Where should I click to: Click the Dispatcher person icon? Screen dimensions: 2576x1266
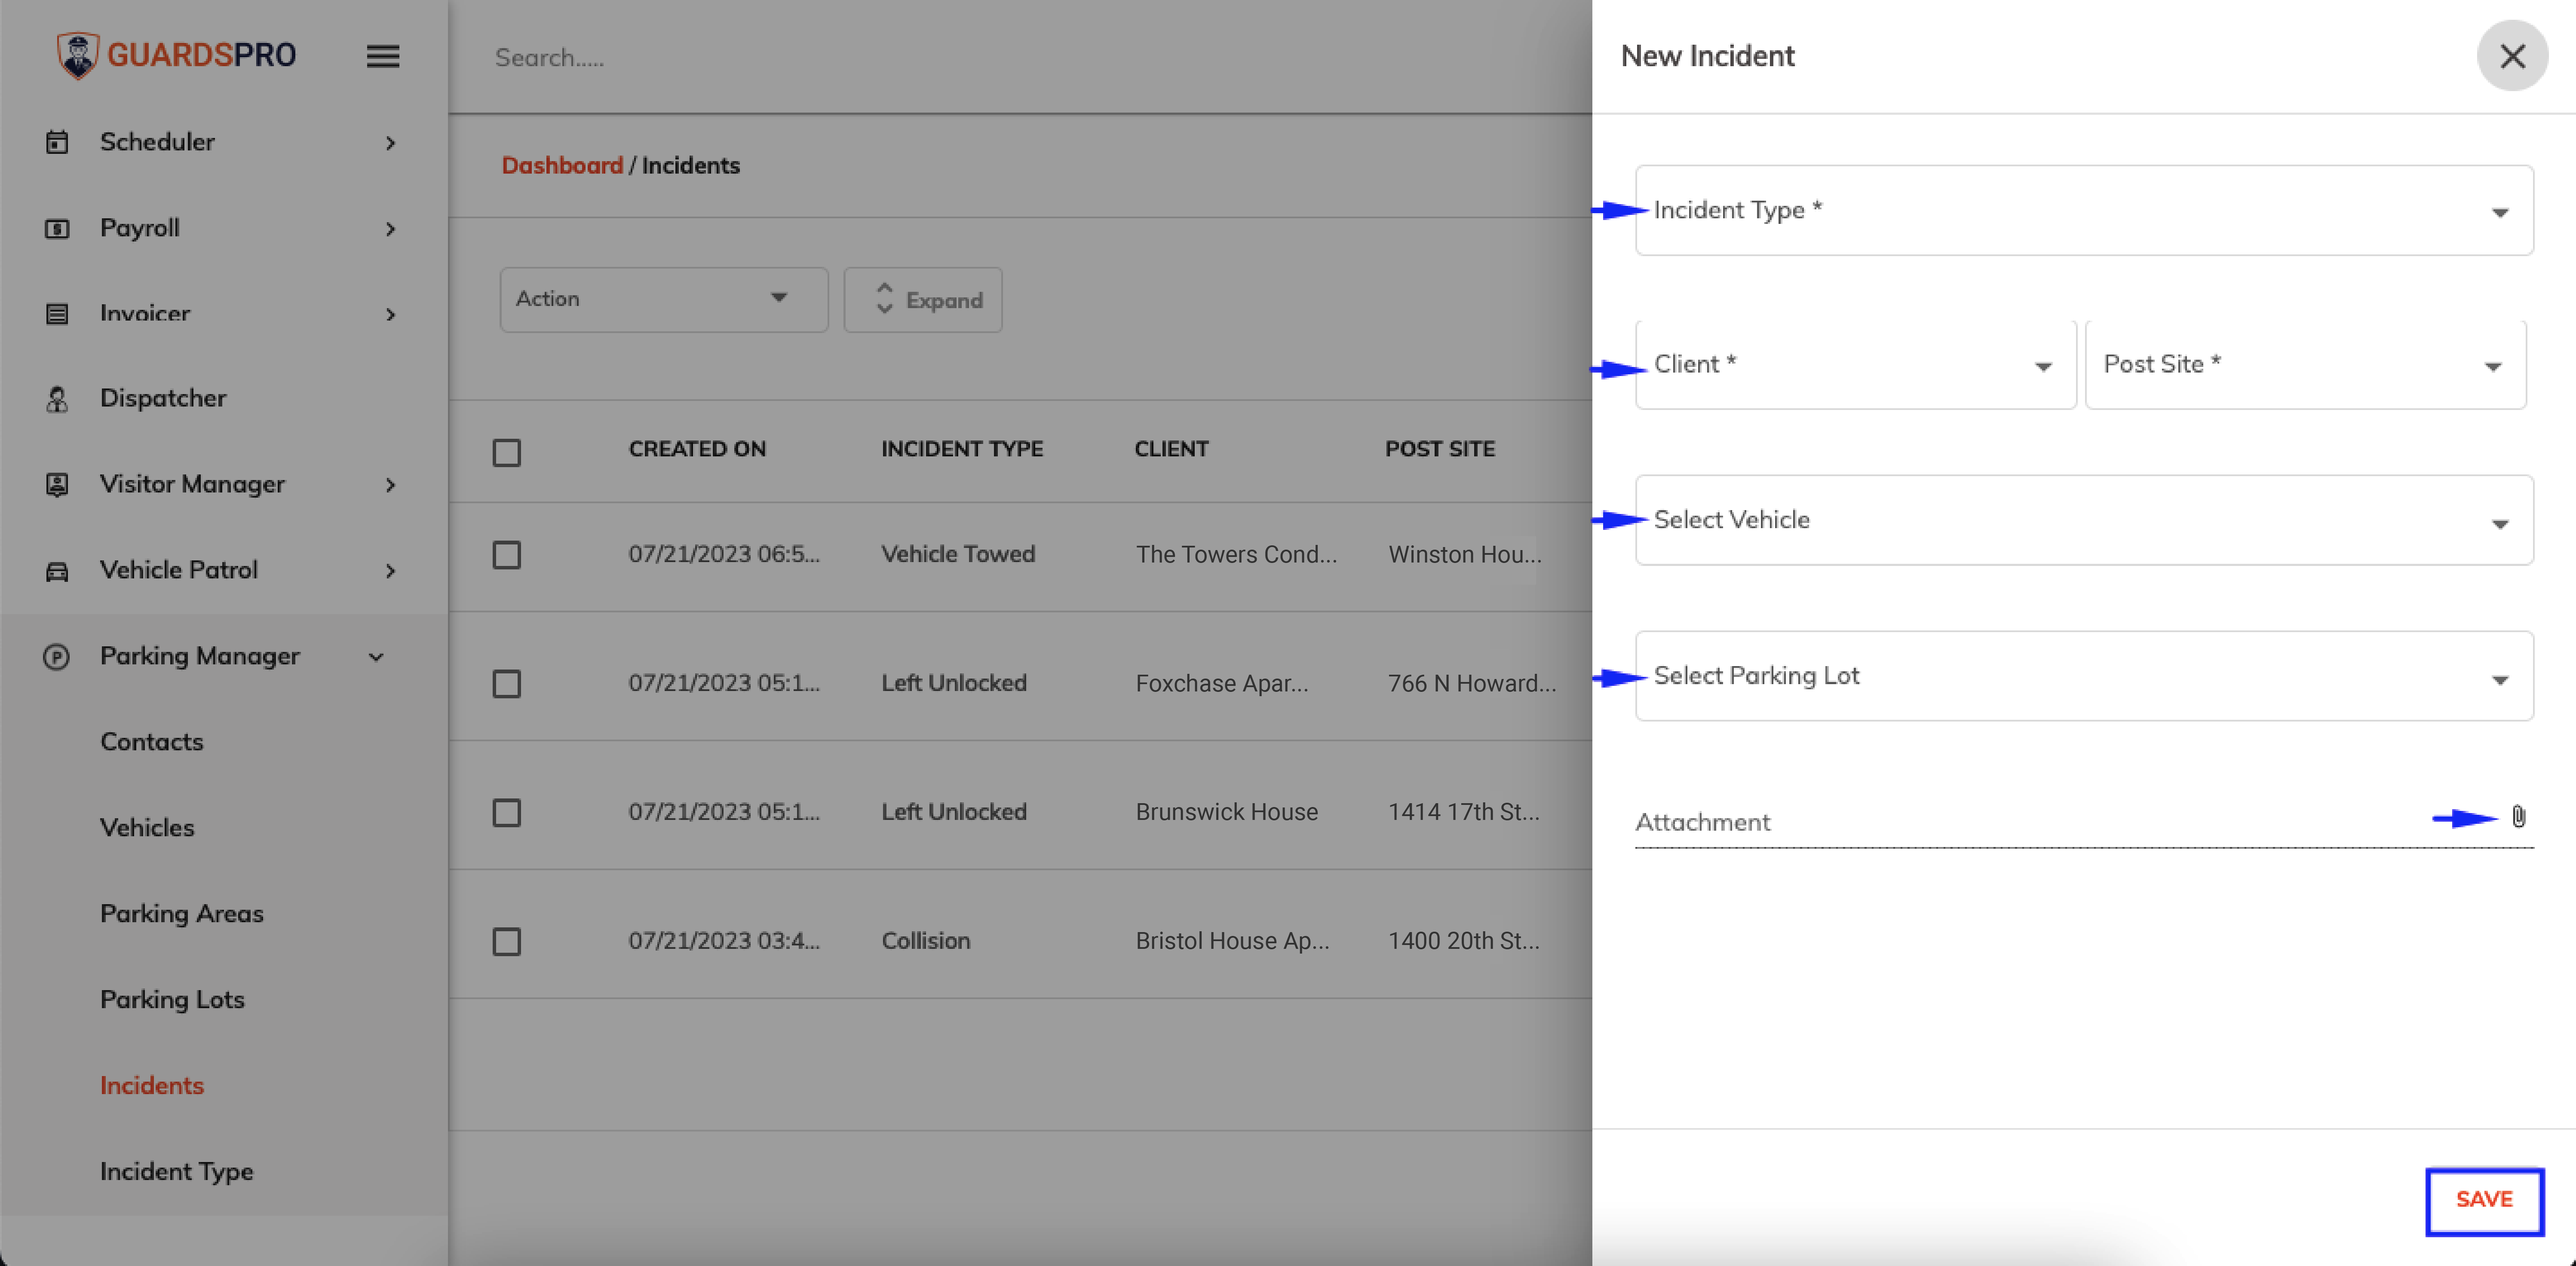[57, 400]
